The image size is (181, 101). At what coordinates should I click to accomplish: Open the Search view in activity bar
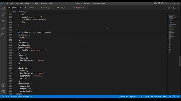pyautogui.click(x=3, y=15)
